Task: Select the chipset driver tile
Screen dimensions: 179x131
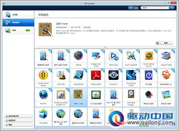Action: click(96, 97)
